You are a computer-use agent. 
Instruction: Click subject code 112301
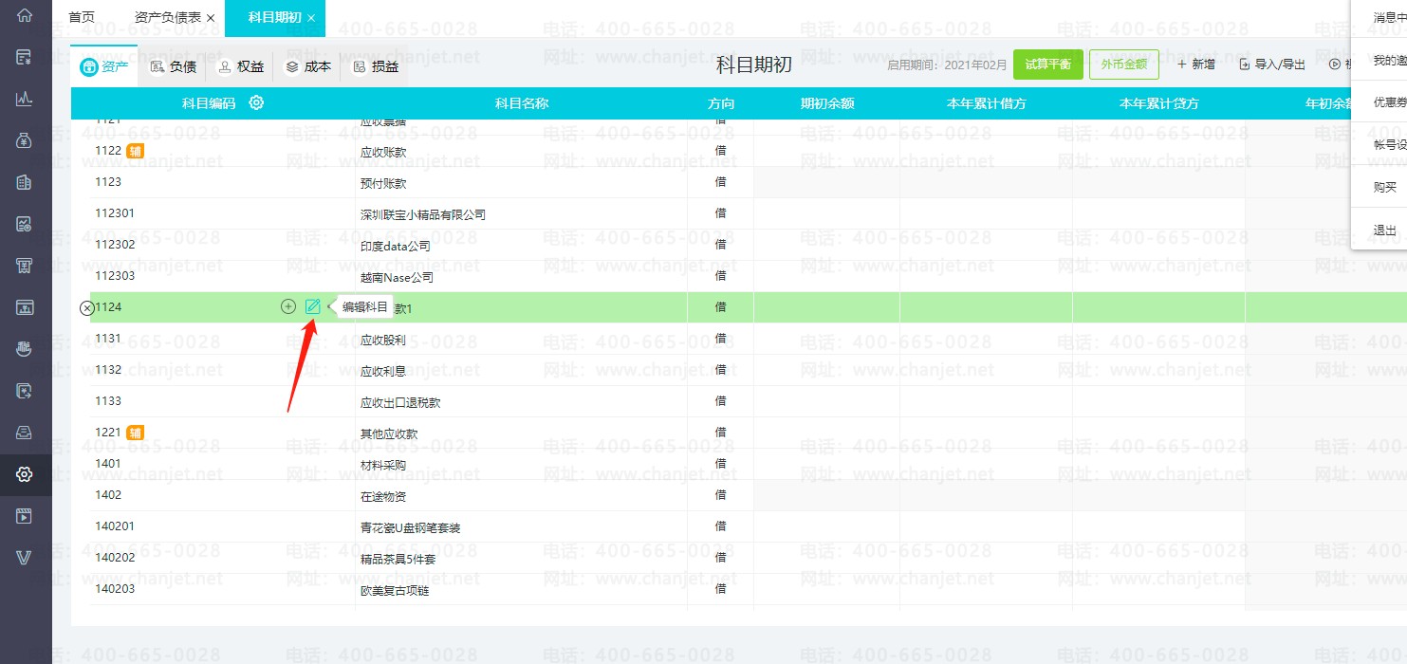click(115, 213)
